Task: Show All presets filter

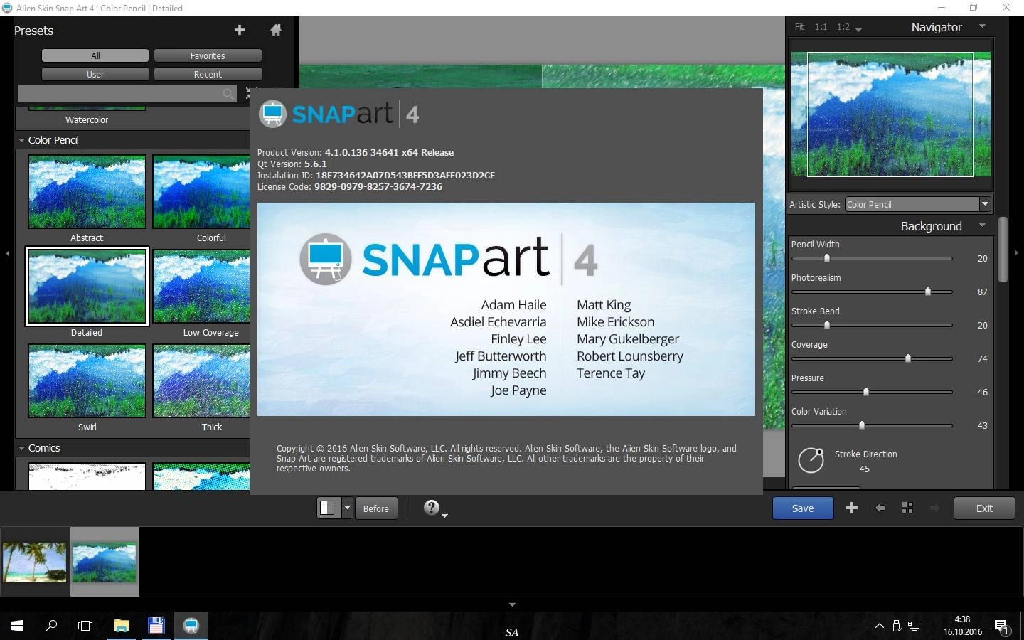Action: 95,55
